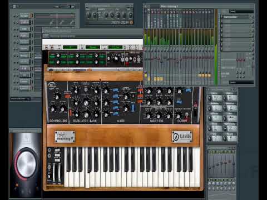Screen dimensions: 267x200
Task: Click the headphones jack in Minimoog Output section
Action: 187,115
